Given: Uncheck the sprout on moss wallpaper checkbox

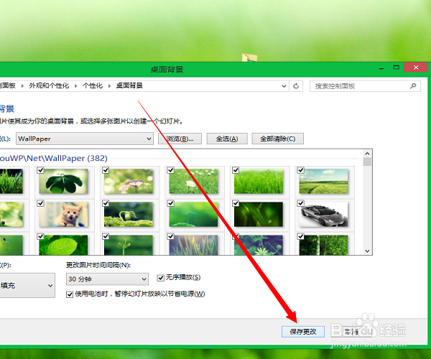Looking at the screenshot, I should pyautogui.click(x=106, y=203).
